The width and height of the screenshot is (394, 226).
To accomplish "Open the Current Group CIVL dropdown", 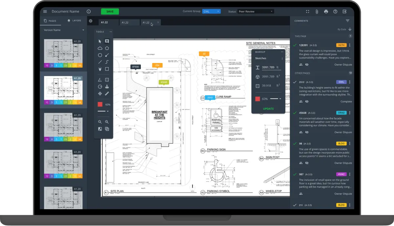I will coord(211,11).
